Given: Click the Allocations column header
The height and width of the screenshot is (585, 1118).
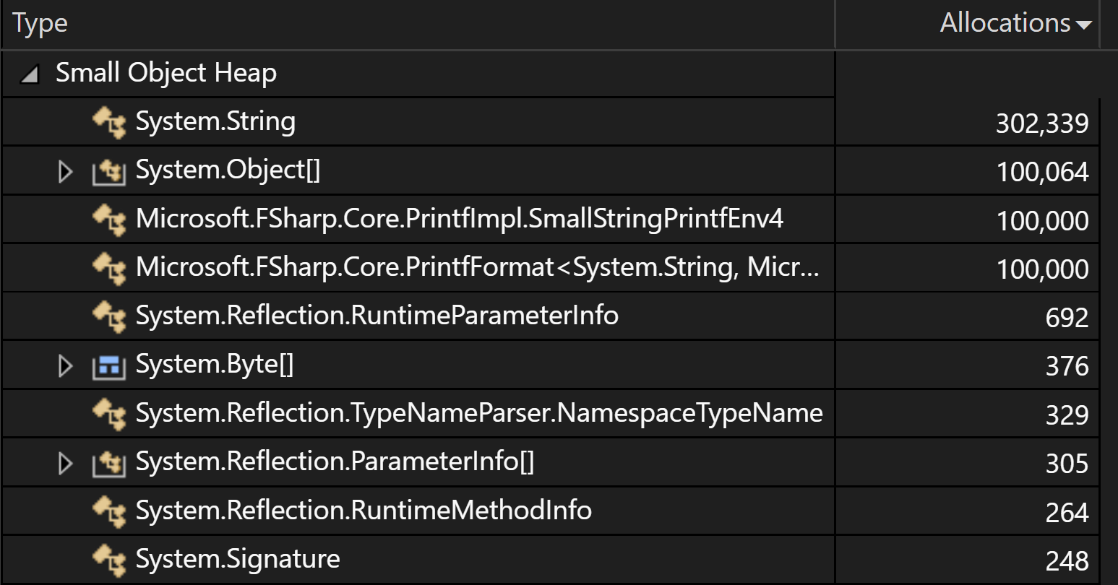Looking at the screenshot, I should (1005, 22).
